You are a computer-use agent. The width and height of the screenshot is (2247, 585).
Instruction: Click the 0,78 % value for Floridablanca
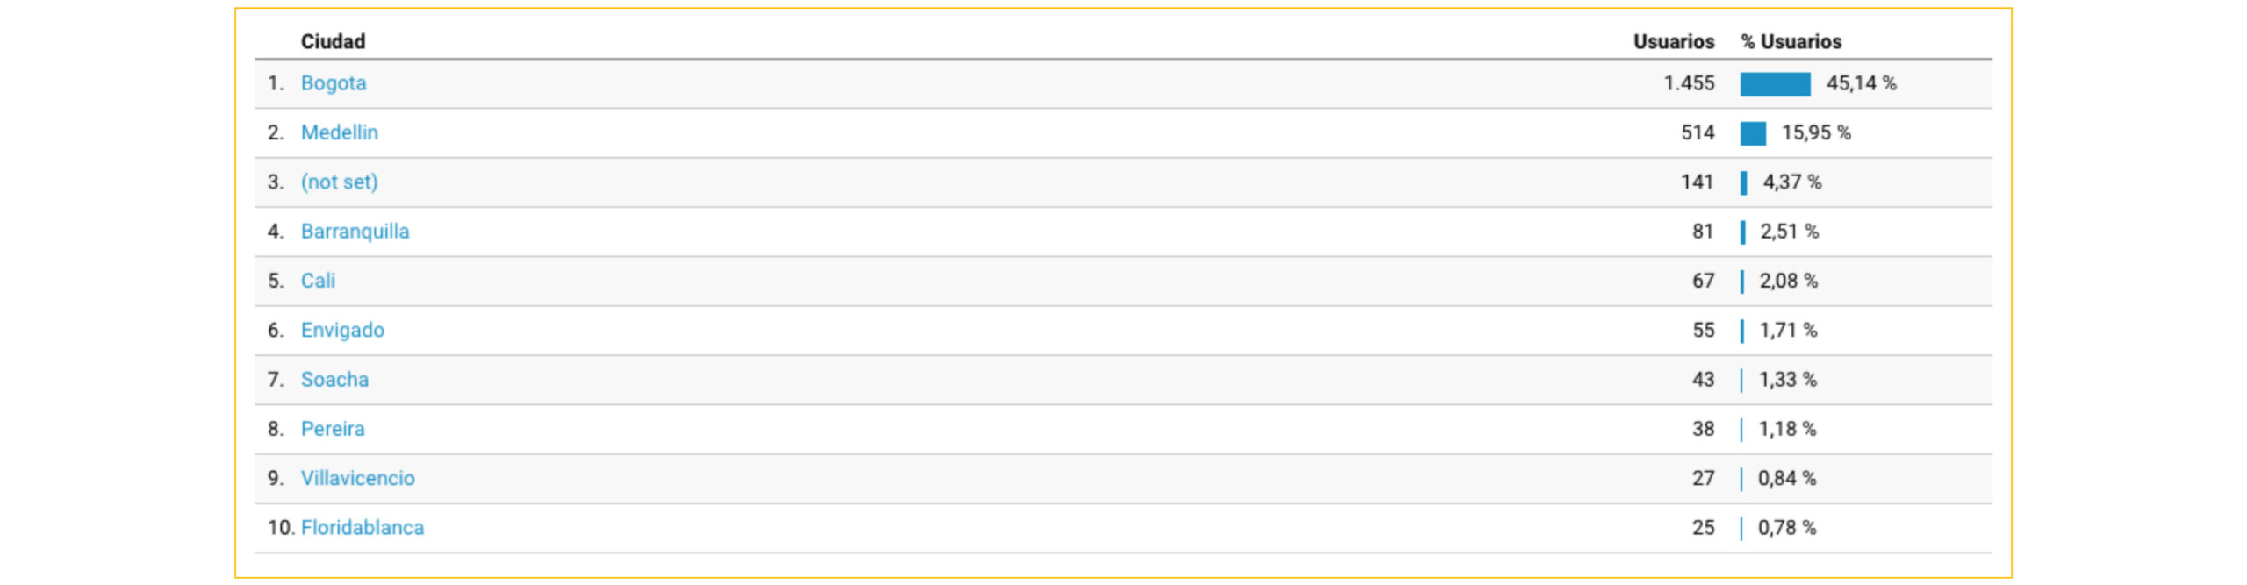(x=1786, y=528)
